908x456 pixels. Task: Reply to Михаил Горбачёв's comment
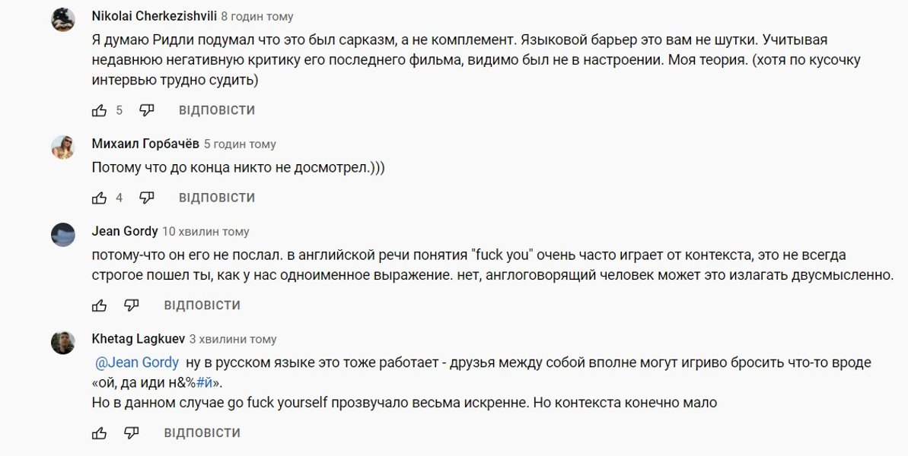pyautogui.click(x=216, y=198)
